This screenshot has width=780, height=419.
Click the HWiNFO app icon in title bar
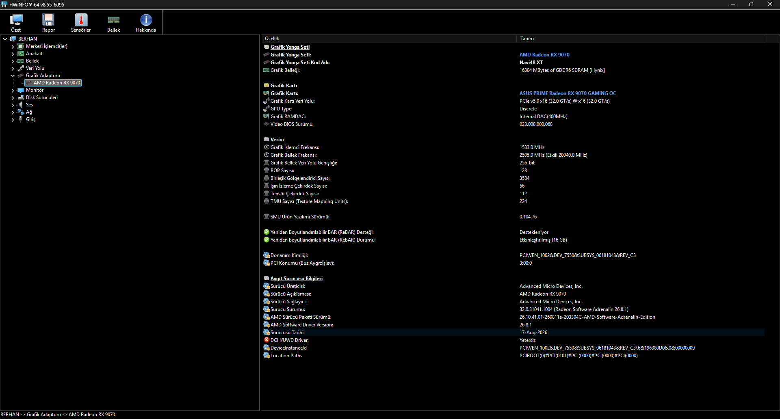click(x=4, y=4)
